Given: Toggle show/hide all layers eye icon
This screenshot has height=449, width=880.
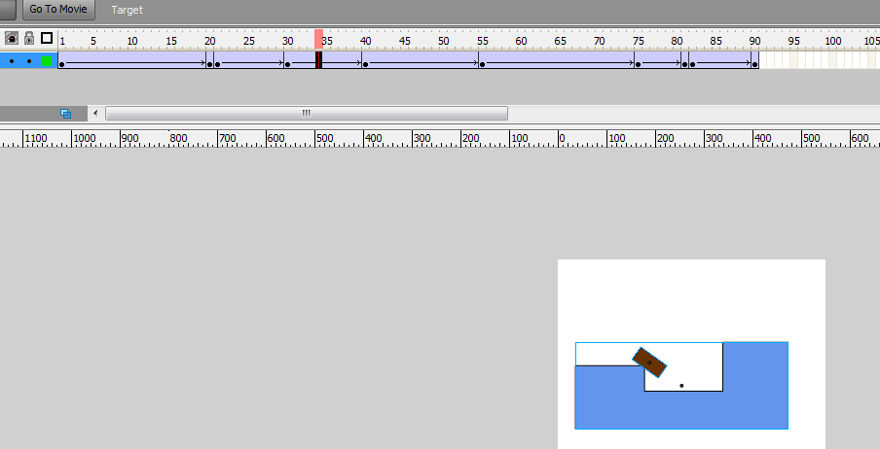Looking at the screenshot, I should click(12, 38).
